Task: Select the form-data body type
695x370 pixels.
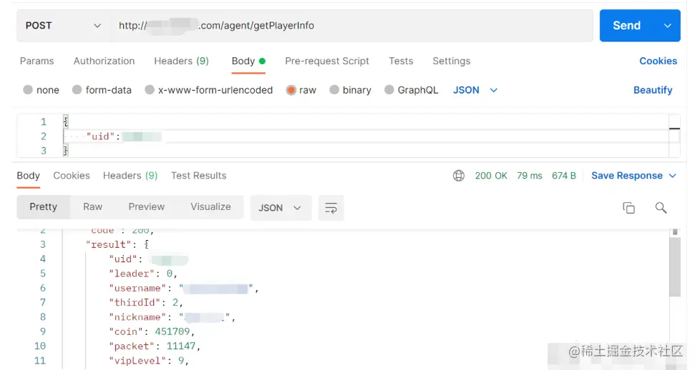Action: pyautogui.click(x=102, y=90)
